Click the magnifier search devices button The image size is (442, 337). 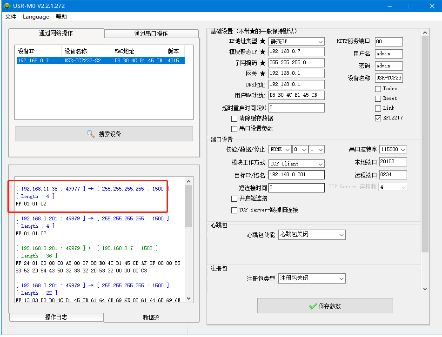pos(104,134)
